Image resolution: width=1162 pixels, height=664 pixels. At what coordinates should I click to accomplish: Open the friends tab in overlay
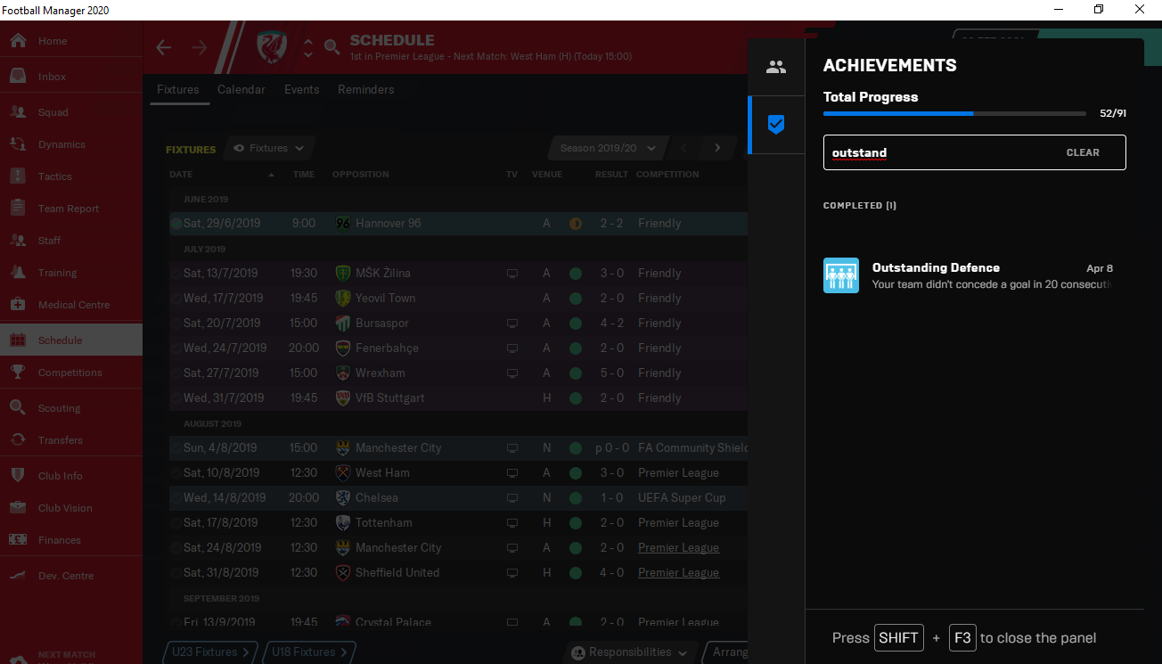[776, 67]
